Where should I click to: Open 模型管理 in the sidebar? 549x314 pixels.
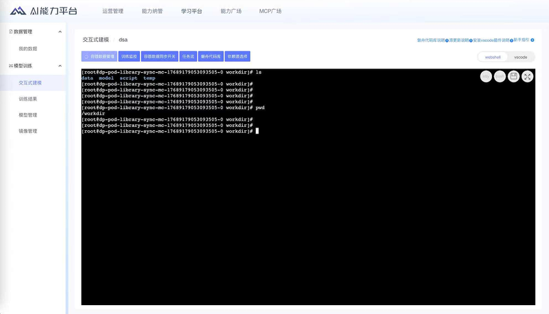(28, 115)
